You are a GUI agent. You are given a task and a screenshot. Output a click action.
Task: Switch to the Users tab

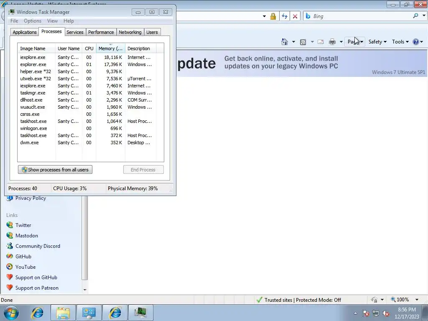point(152,32)
